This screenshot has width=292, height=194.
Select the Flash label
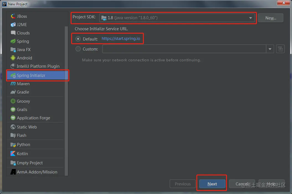[22, 135]
